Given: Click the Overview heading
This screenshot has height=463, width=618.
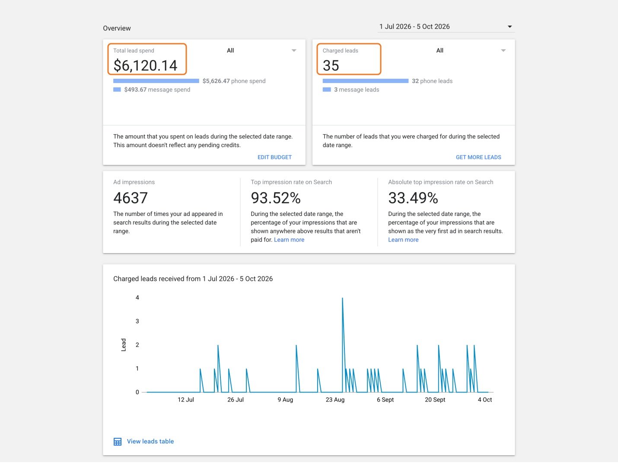Looking at the screenshot, I should (117, 28).
